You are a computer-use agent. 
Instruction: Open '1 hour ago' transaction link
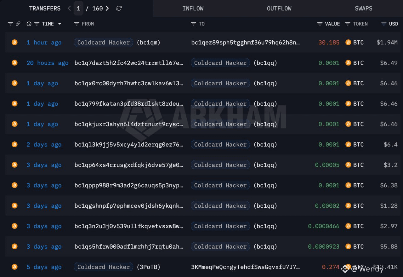pos(44,42)
